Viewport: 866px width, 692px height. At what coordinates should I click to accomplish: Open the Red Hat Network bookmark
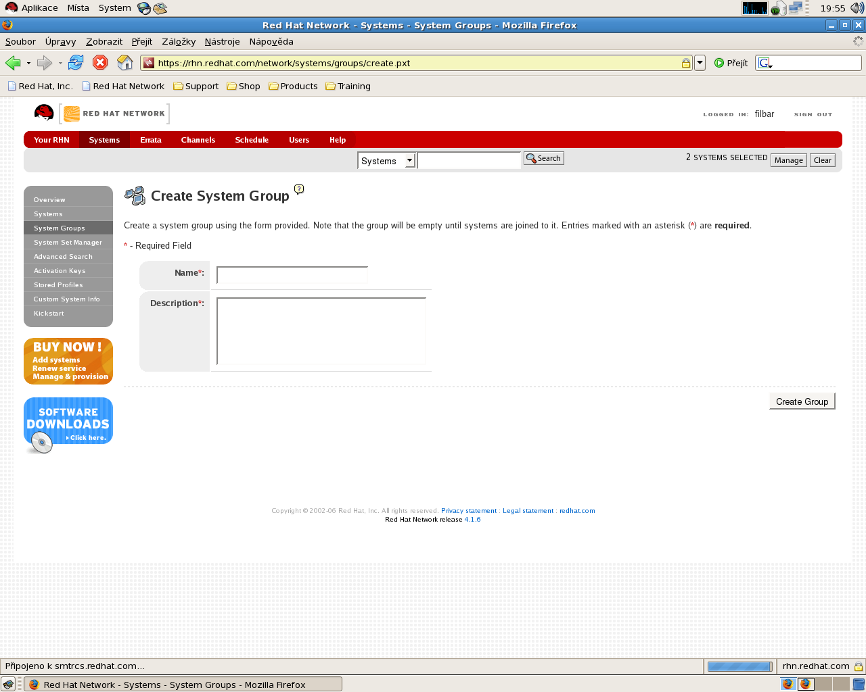pyautogui.click(x=123, y=86)
